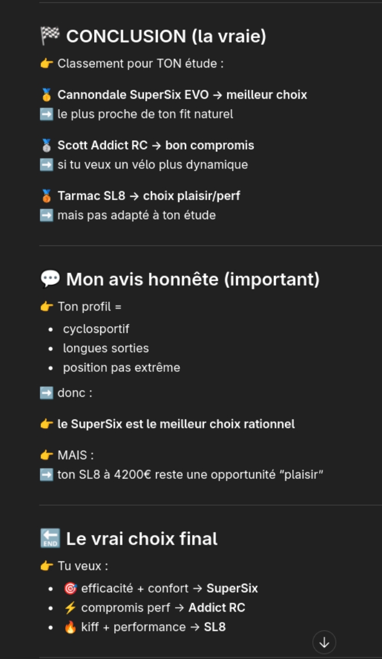The height and width of the screenshot is (659, 382).
Task: Click the "Mon avis honnête (important)" heading
Action: point(193,279)
